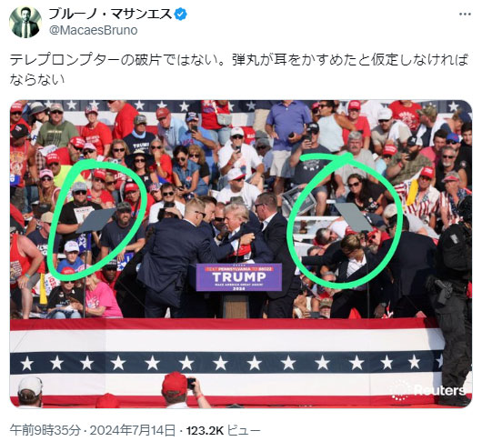This screenshot has width=482, height=441.
Task: Click the right green circled teleprompter
Action: [x=354, y=217]
